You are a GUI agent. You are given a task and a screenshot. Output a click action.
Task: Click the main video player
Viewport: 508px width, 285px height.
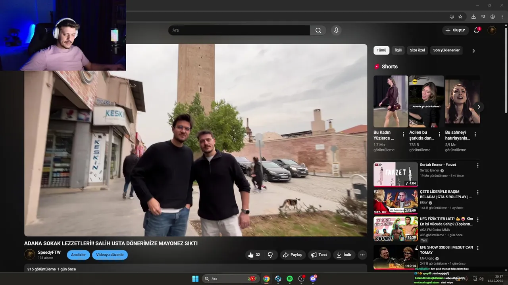click(196, 140)
